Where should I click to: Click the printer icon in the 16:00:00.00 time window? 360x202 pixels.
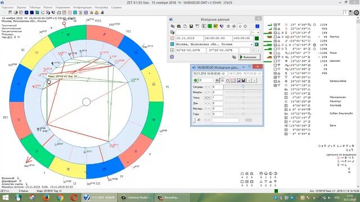coord(217,80)
